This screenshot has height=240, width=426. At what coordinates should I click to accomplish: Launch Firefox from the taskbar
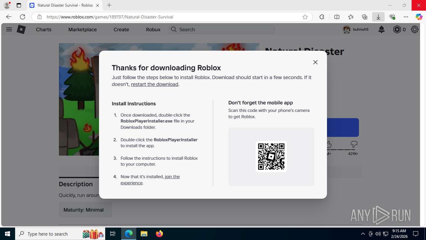(159, 234)
